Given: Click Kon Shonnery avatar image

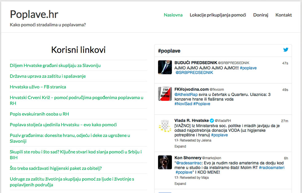Looking at the screenshot, I should 165,162.
